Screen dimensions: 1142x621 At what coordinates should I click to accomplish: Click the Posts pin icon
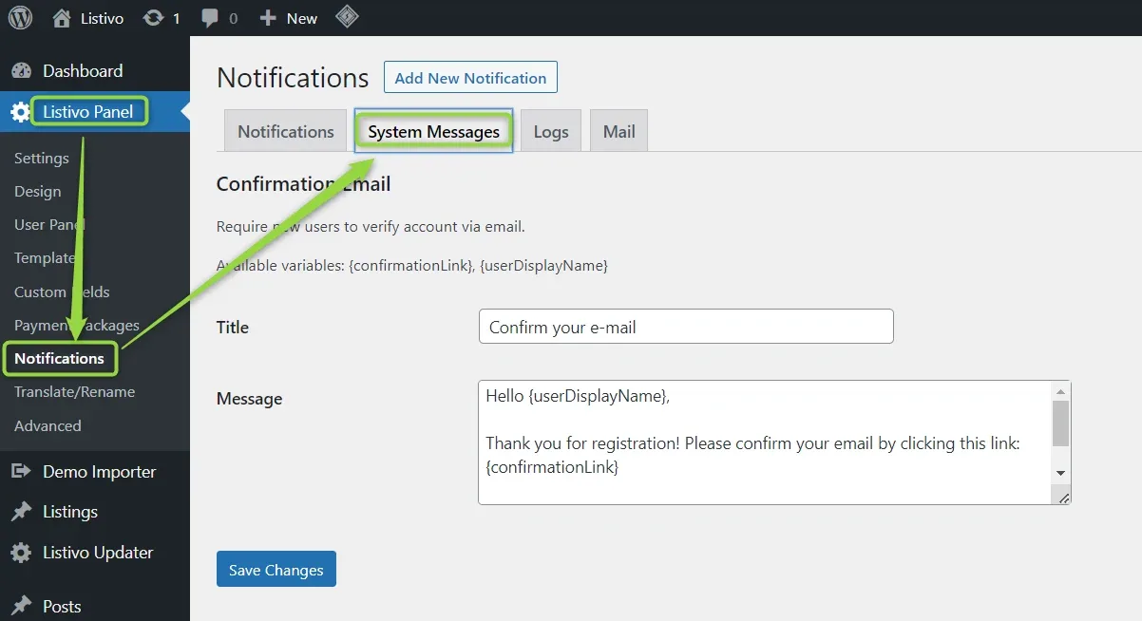21,607
